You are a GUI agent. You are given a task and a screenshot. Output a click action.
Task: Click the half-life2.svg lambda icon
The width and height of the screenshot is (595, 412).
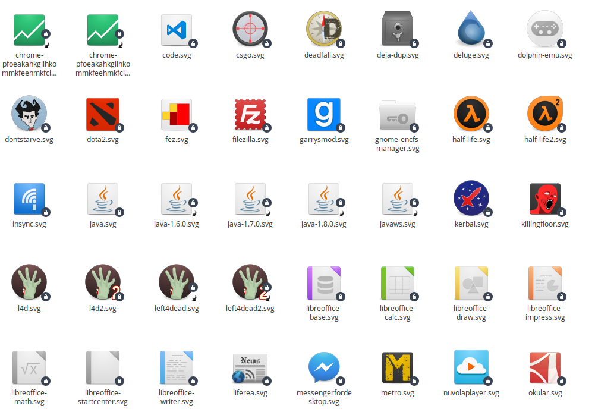point(545,114)
